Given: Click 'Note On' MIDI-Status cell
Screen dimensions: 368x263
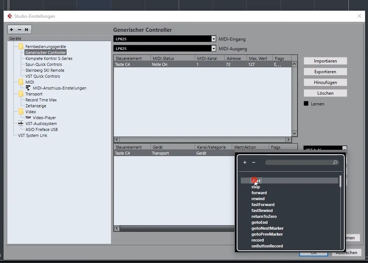Looking at the screenshot, I should (160, 64).
